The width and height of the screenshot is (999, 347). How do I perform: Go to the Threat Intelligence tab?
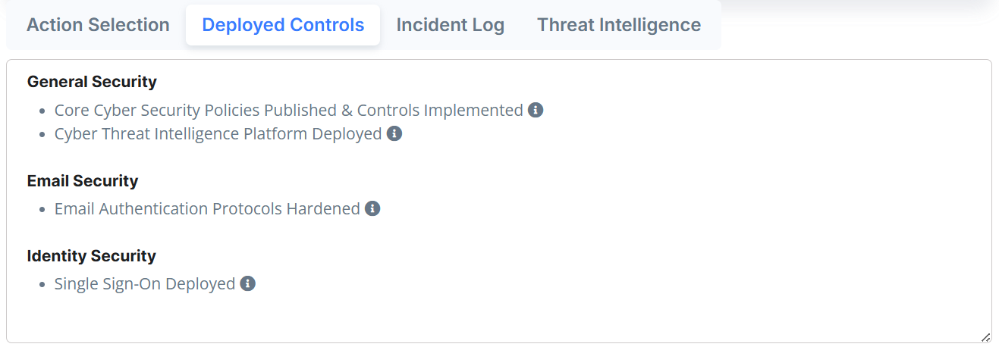tap(619, 25)
